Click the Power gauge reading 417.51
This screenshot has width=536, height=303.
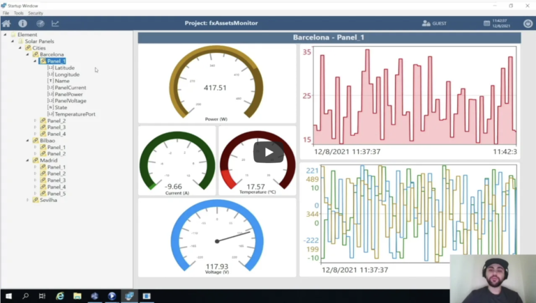point(216,85)
